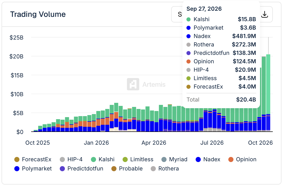283x185 pixels.
Task: Click the $15B y-axis label
Action: (x=17, y=75)
